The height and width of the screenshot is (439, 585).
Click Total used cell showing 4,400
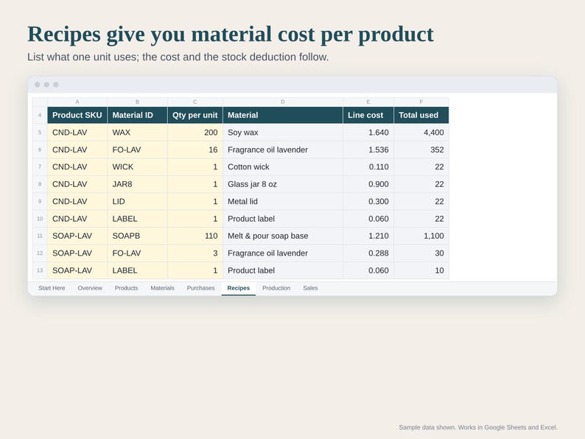tap(421, 133)
